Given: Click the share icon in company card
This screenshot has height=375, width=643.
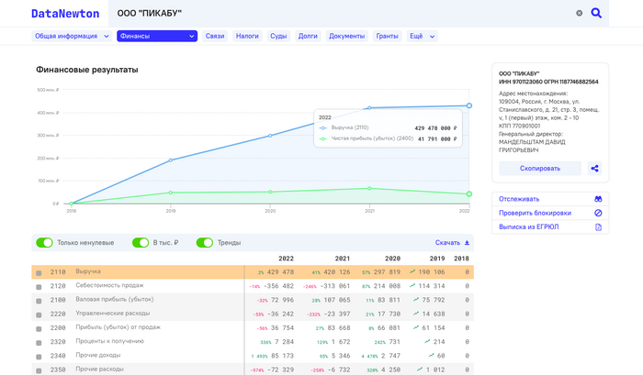Looking at the screenshot, I should [595, 169].
